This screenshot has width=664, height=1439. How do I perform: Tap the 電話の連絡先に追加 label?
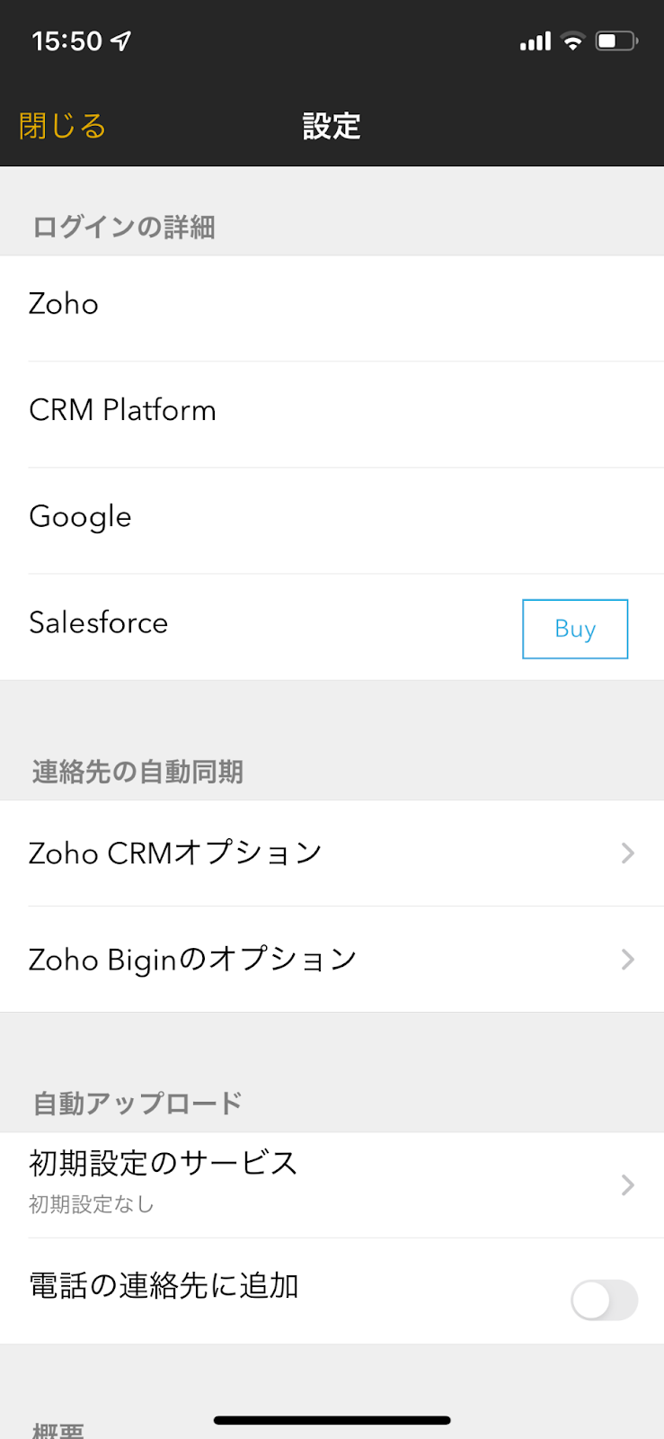coord(164,1286)
